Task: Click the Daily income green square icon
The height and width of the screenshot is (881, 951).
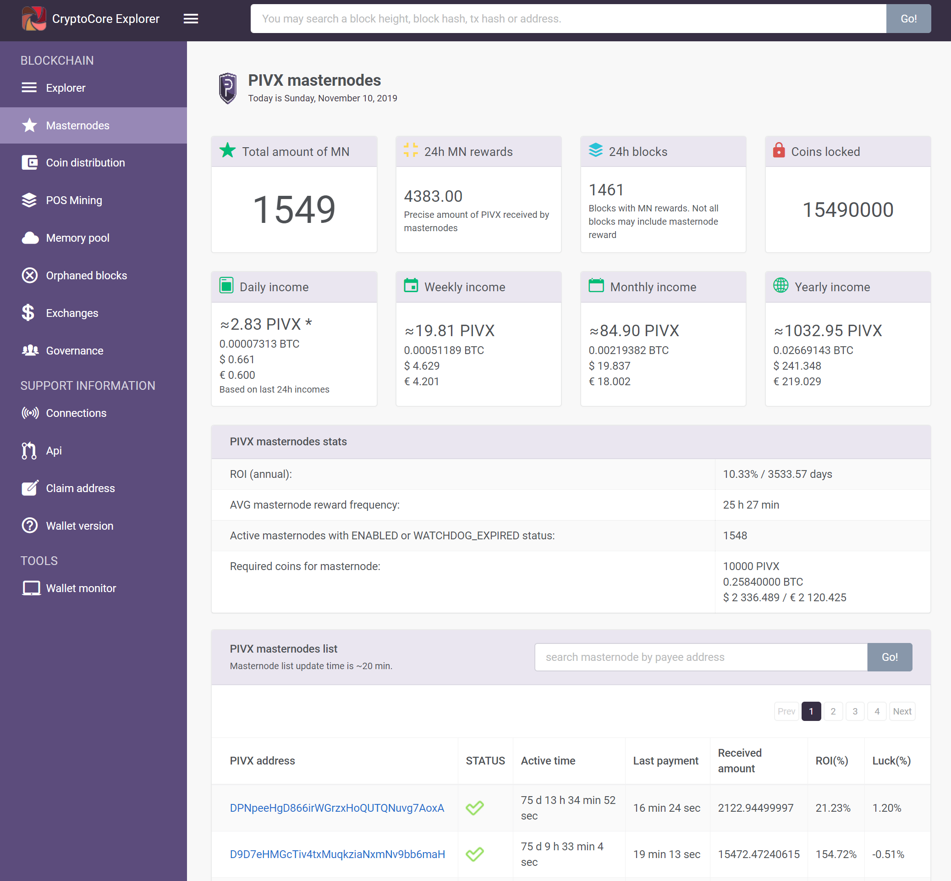Action: tap(226, 286)
